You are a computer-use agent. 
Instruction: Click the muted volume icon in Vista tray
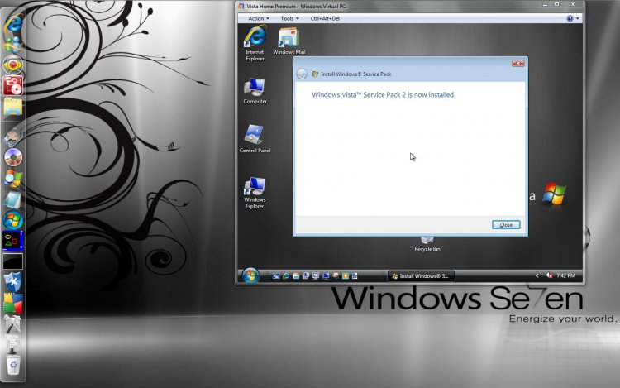pyautogui.click(x=549, y=275)
